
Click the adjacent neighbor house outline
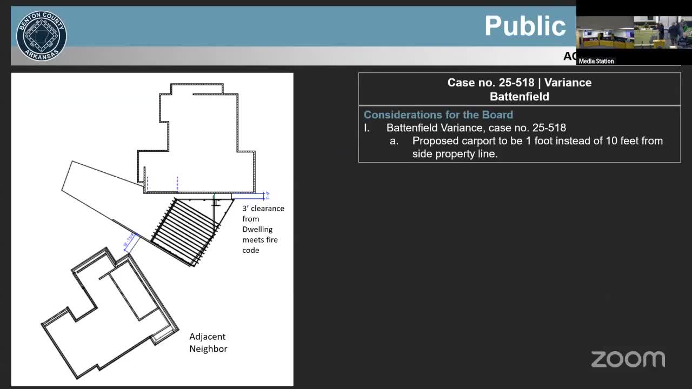point(110,312)
